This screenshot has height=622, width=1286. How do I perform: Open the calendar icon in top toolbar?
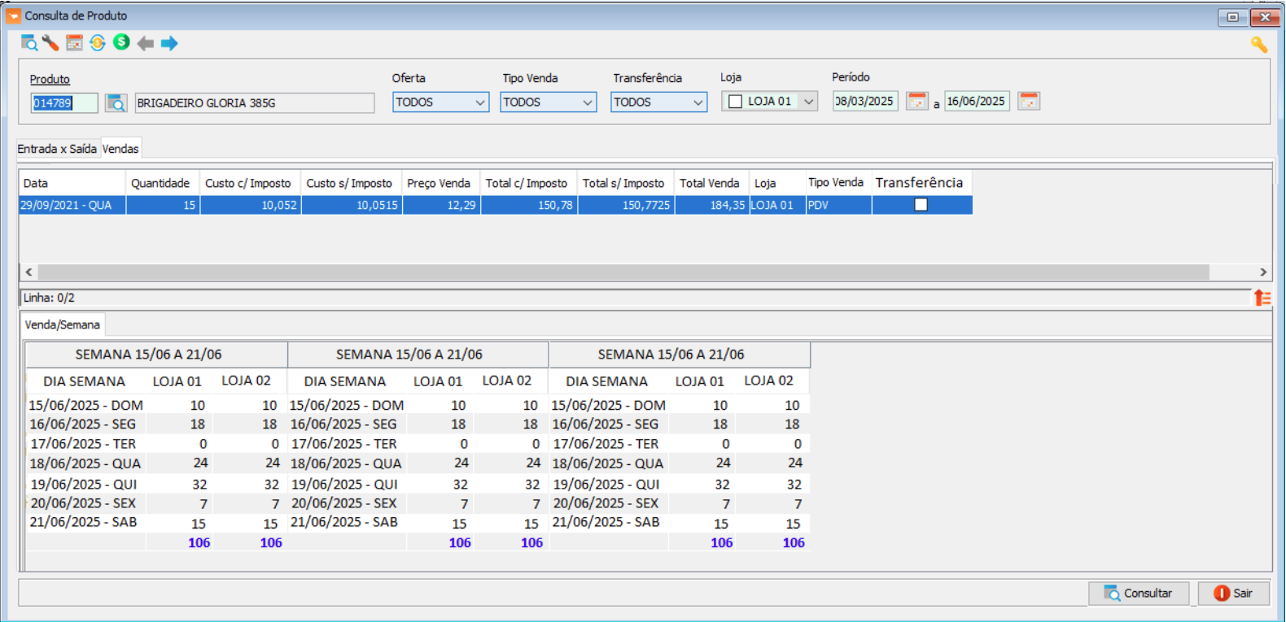click(74, 43)
